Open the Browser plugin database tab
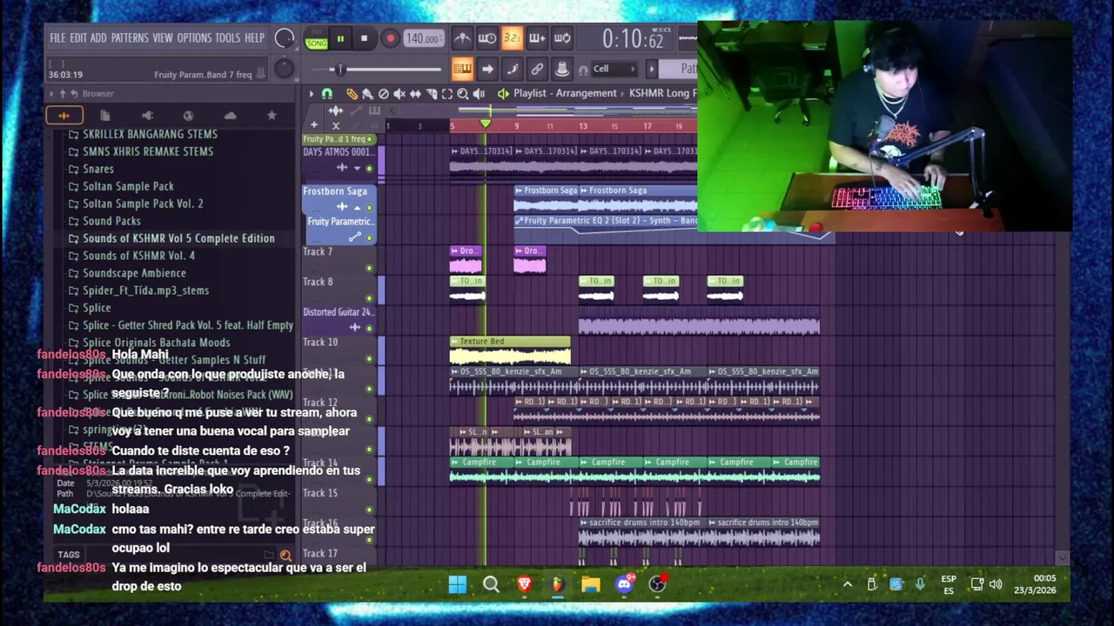 pyautogui.click(x=147, y=115)
